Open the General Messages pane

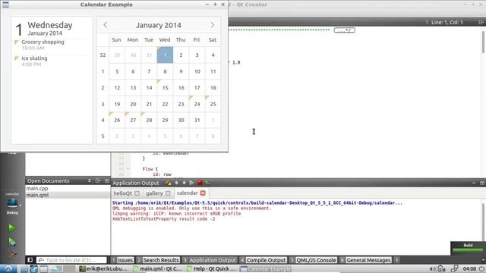[x=365, y=260]
